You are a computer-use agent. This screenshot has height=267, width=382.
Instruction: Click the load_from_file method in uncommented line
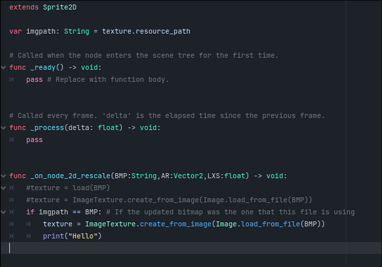(270, 224)
